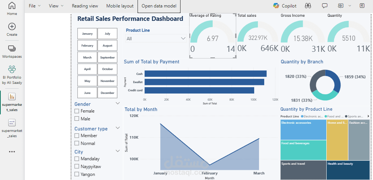Click the Quantity gauge value 5510
Screen dimensions: 373x180
(x=349, y=38)
